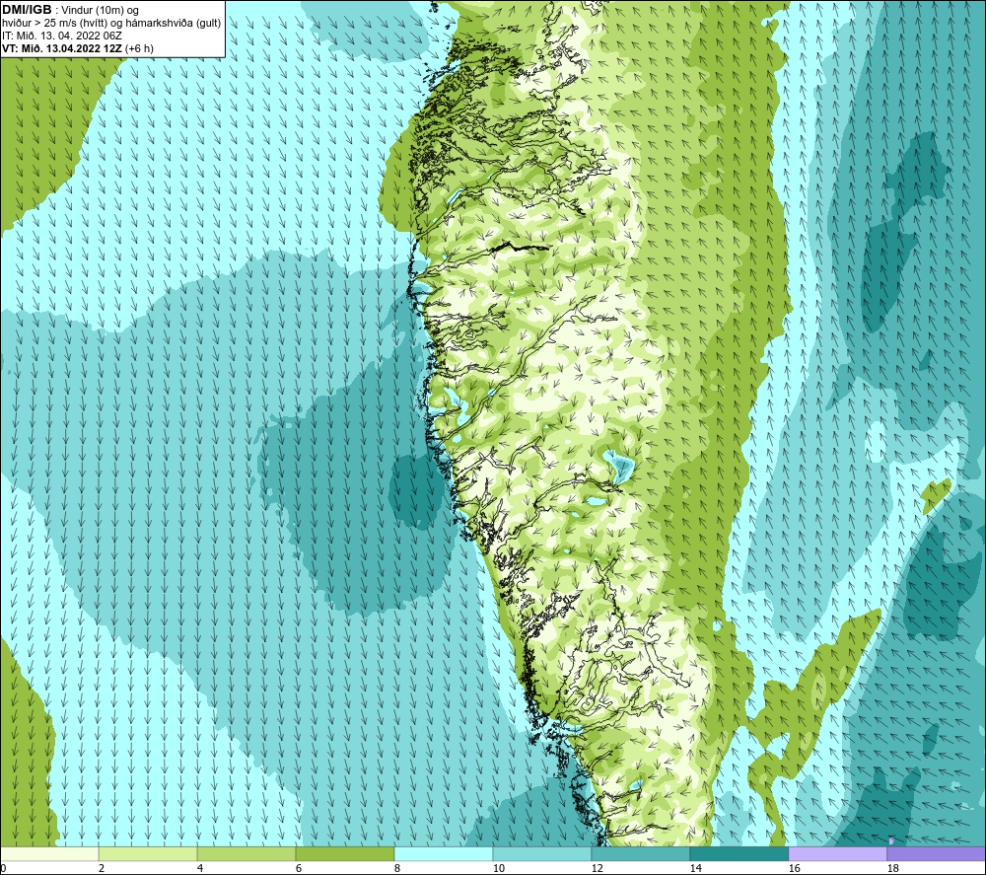Click the scale label '18'

tap(893, 869)
